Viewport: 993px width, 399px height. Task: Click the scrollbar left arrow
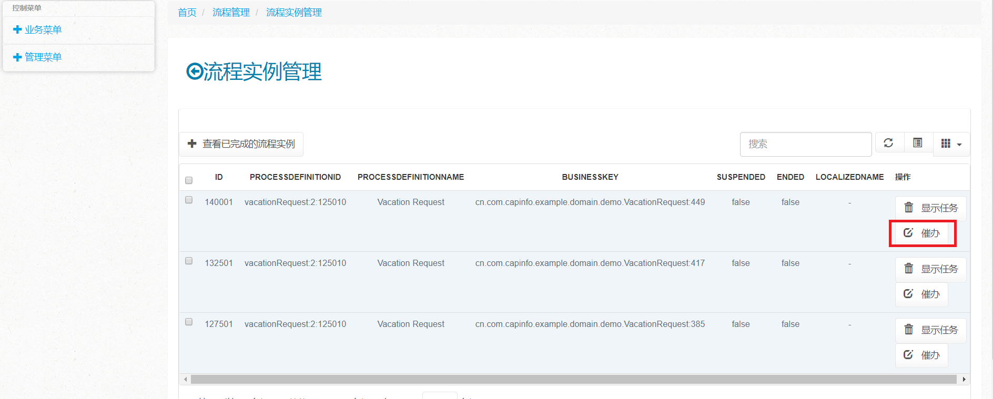pos(185,379)
